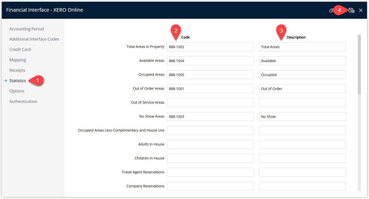Click Company Reservations code field
Image resolution: width=369 pixels, height=199 pixels.
click(x=210, y=186)
